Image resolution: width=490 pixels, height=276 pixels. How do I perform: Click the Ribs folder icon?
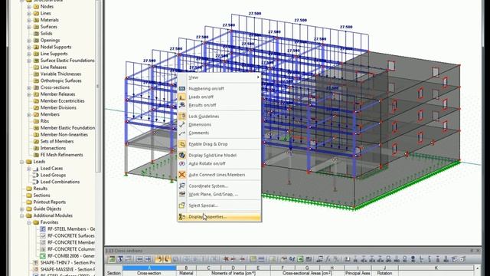[x=36, y=121]
